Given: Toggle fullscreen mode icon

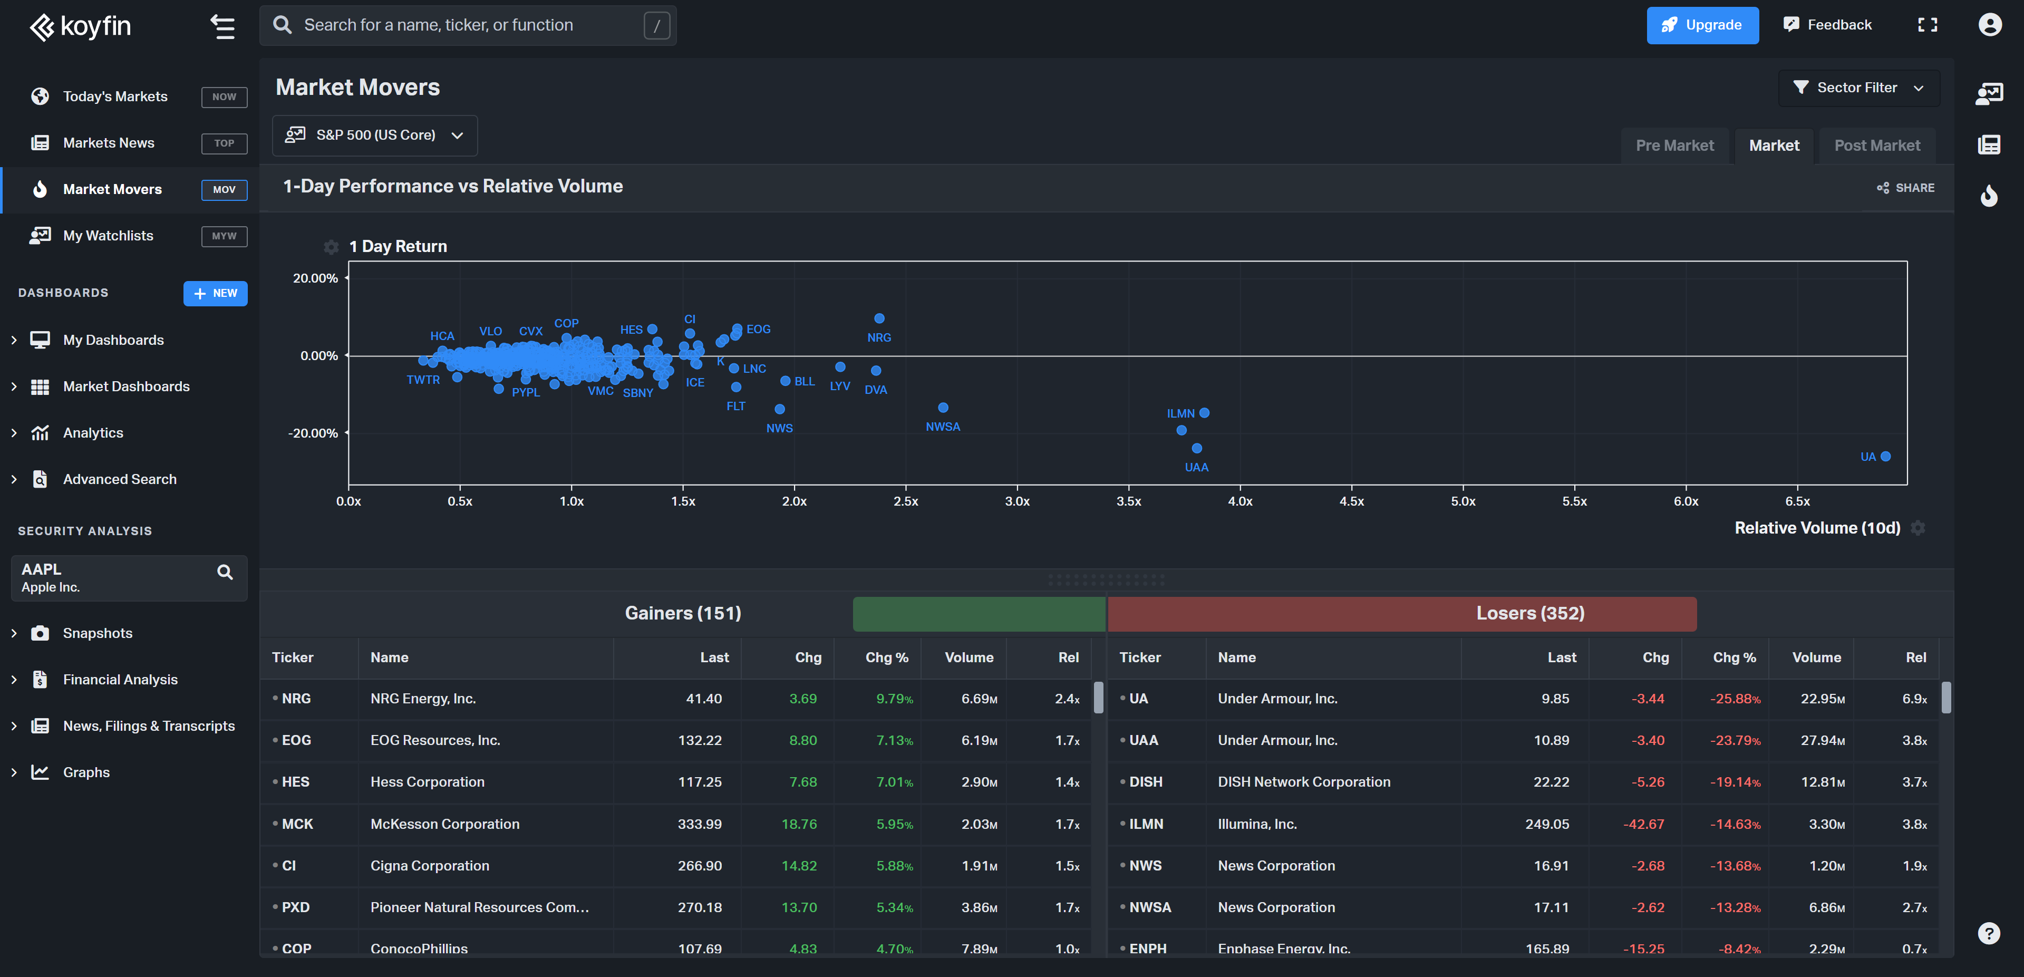Looking at the screenshot, I should point(1928,25).
